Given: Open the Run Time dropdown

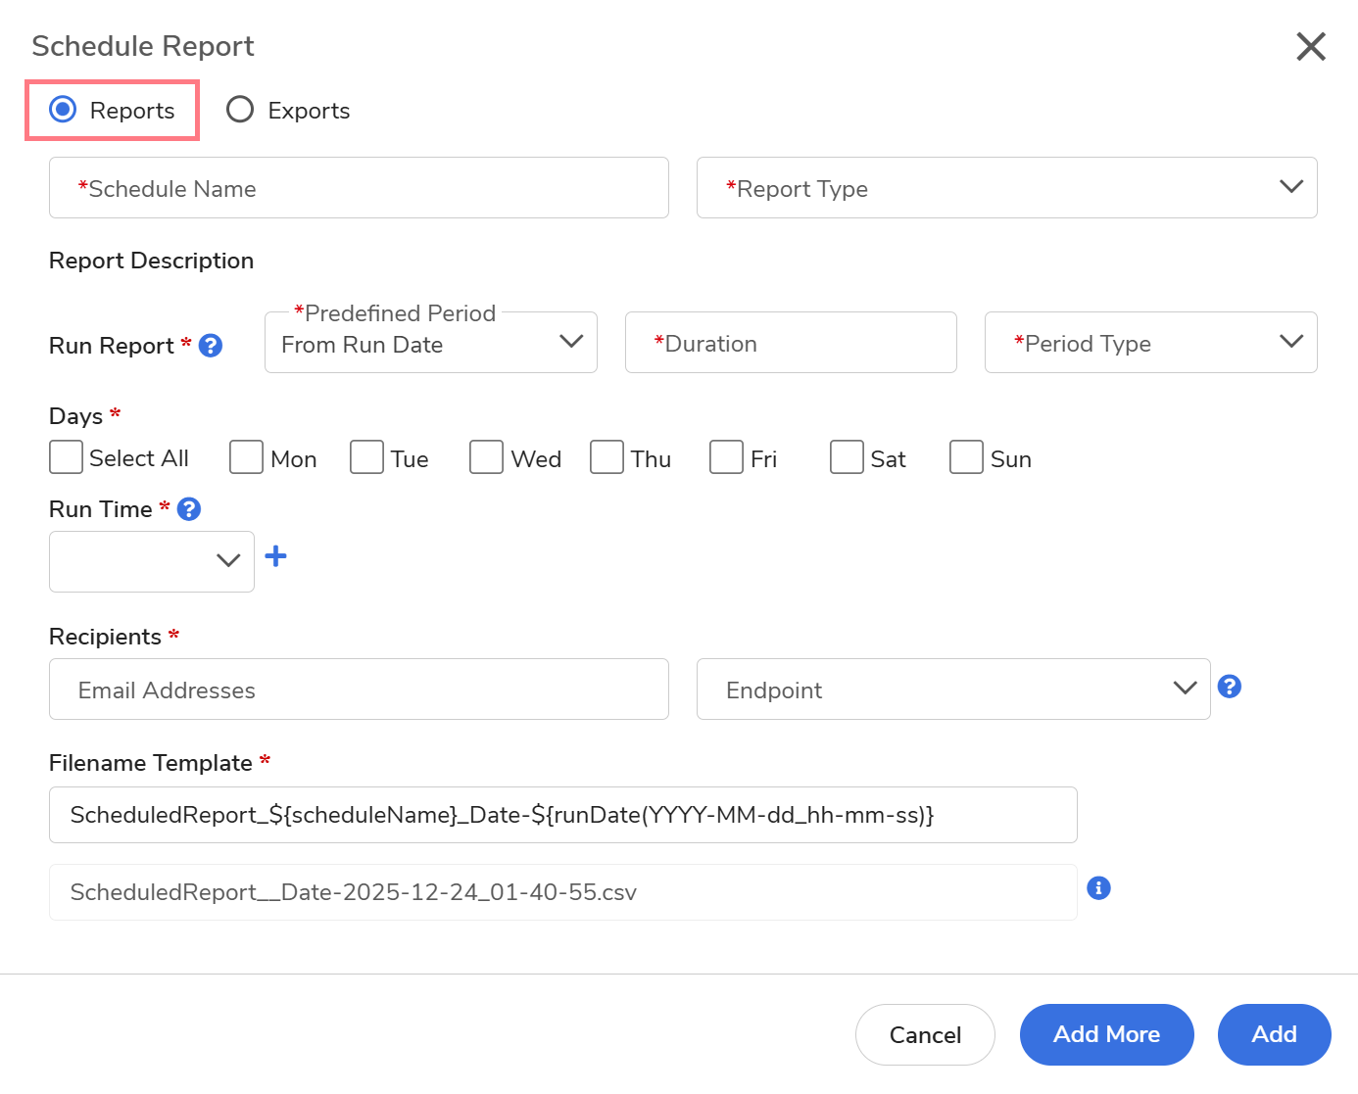Looking at the screenshot, I should tap(152, 561).
